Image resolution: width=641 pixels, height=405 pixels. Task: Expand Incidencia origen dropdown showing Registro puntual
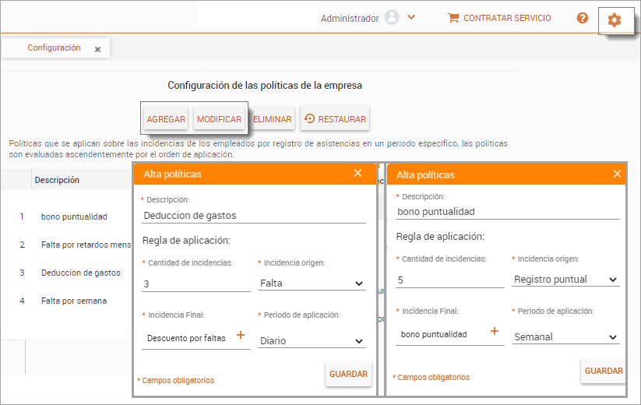(x=565, y=280)
